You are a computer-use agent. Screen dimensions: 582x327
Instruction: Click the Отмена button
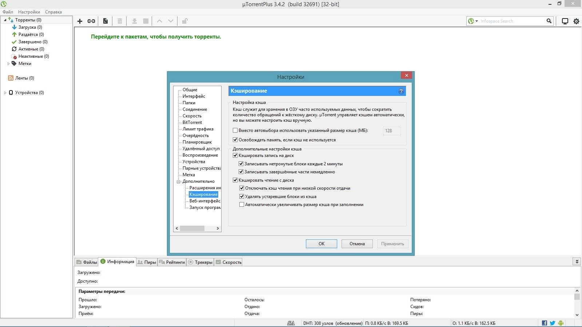(357, 244)
